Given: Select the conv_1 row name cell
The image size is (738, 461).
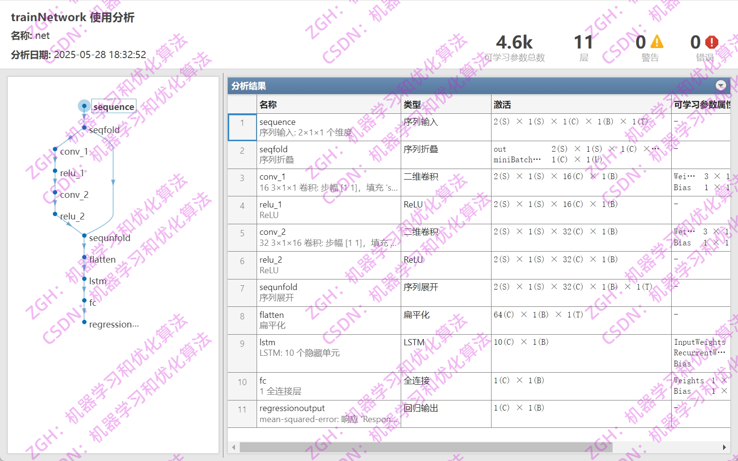Looking at the screenshot, I should (x=329, y=182).
